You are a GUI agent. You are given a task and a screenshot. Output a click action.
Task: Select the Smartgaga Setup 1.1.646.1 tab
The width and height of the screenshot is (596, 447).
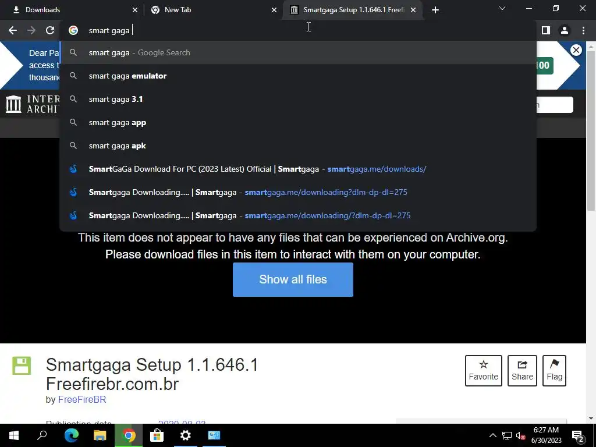353,10
